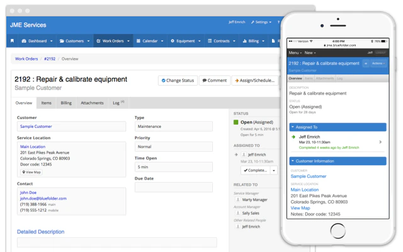The width and height of the screenshot is (403, 252).
Task: Click the bookmark icon in the navigation bar
Action: [x=12, y=41]
